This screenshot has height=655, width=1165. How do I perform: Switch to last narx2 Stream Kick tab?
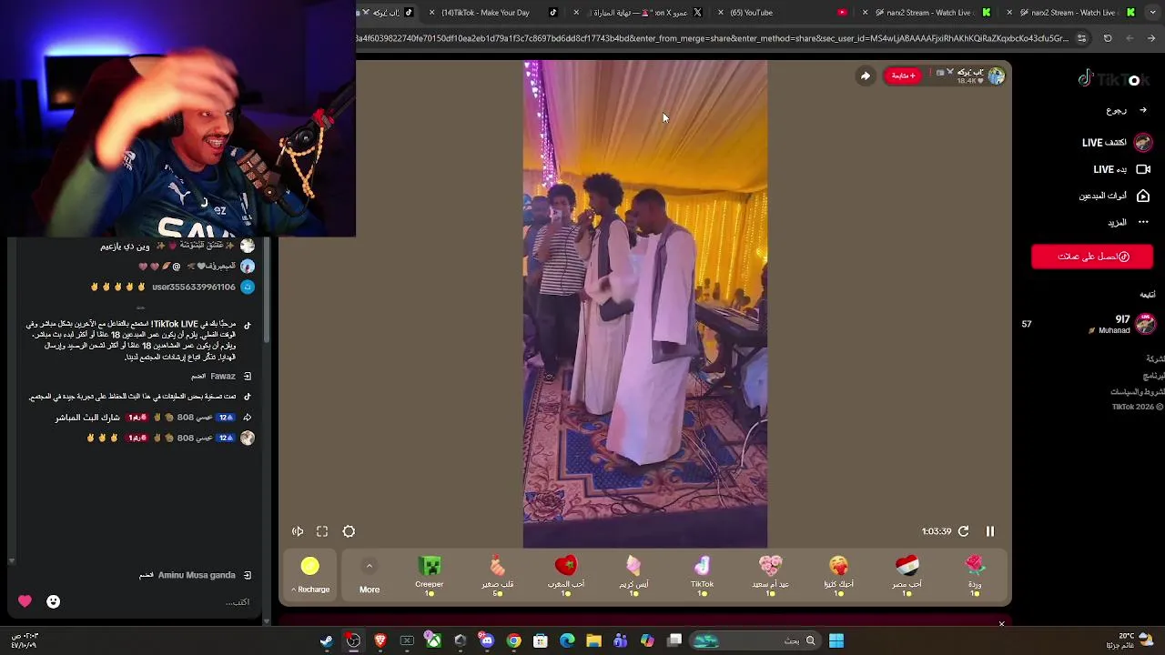click(x=1074, y=13)
